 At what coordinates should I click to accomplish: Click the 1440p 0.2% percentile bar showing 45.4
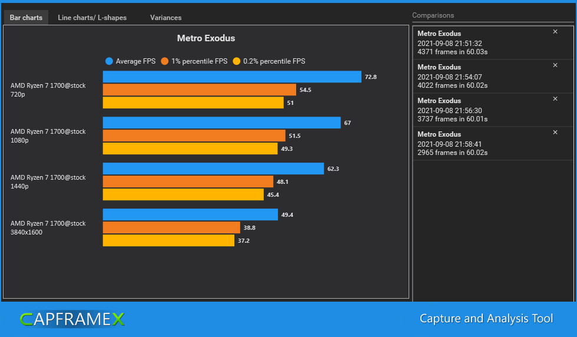[183, 194]
